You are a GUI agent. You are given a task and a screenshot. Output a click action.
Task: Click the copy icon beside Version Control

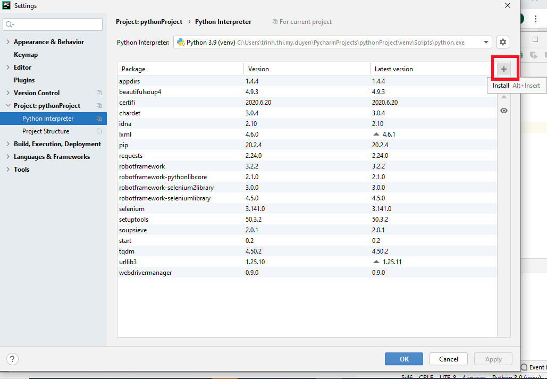[x=99, y=93]
